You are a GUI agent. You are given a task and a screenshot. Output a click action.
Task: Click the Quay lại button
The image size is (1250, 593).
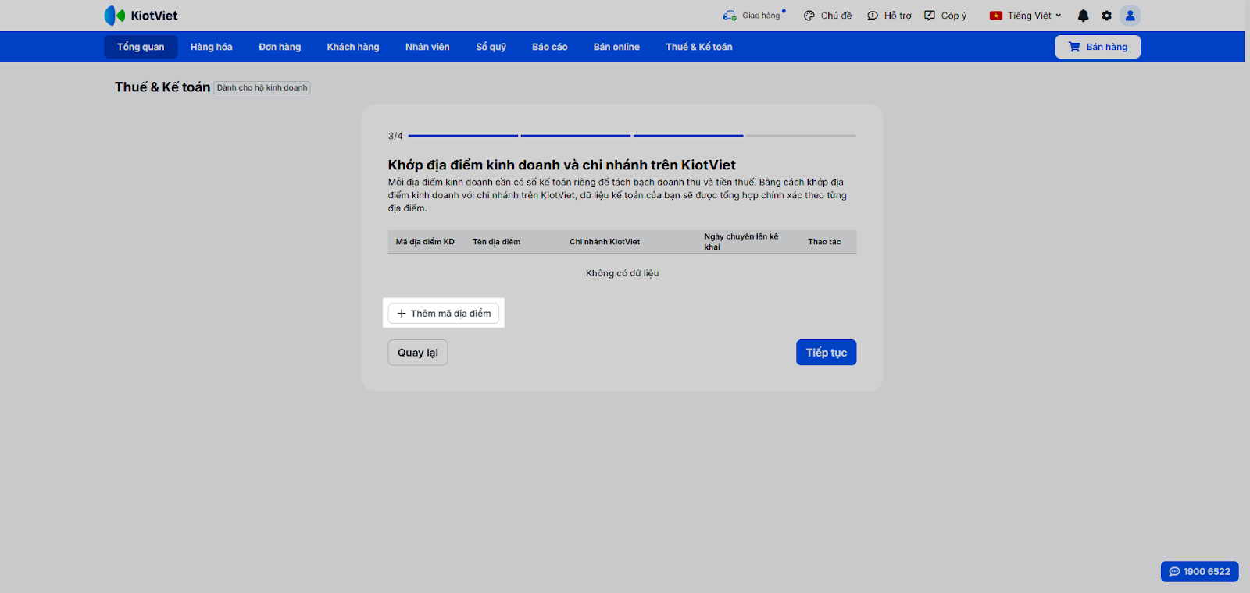tap(418, 353)
